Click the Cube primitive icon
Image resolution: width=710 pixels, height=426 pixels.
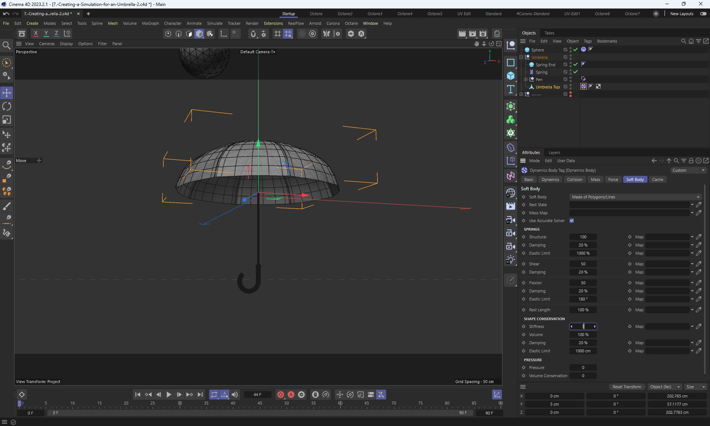point(511,76)
